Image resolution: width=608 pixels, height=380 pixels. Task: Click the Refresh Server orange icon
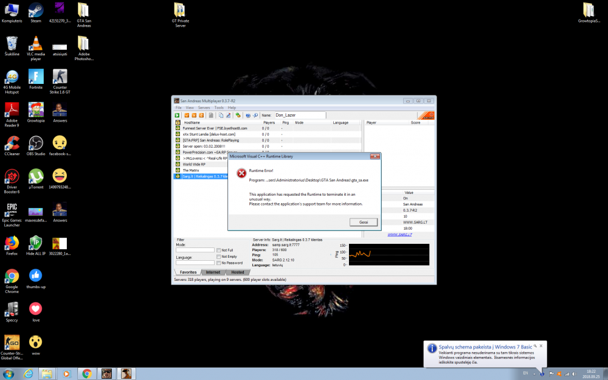click(201, 115)
